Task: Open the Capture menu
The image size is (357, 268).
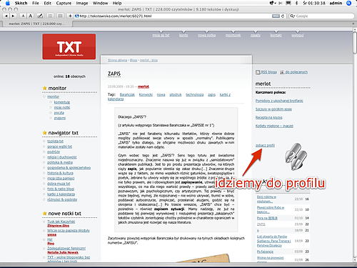Action: [64, 3]
